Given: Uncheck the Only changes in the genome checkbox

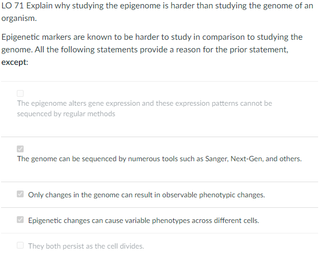Looking at the screenshot, I should [x=20, y=195].
